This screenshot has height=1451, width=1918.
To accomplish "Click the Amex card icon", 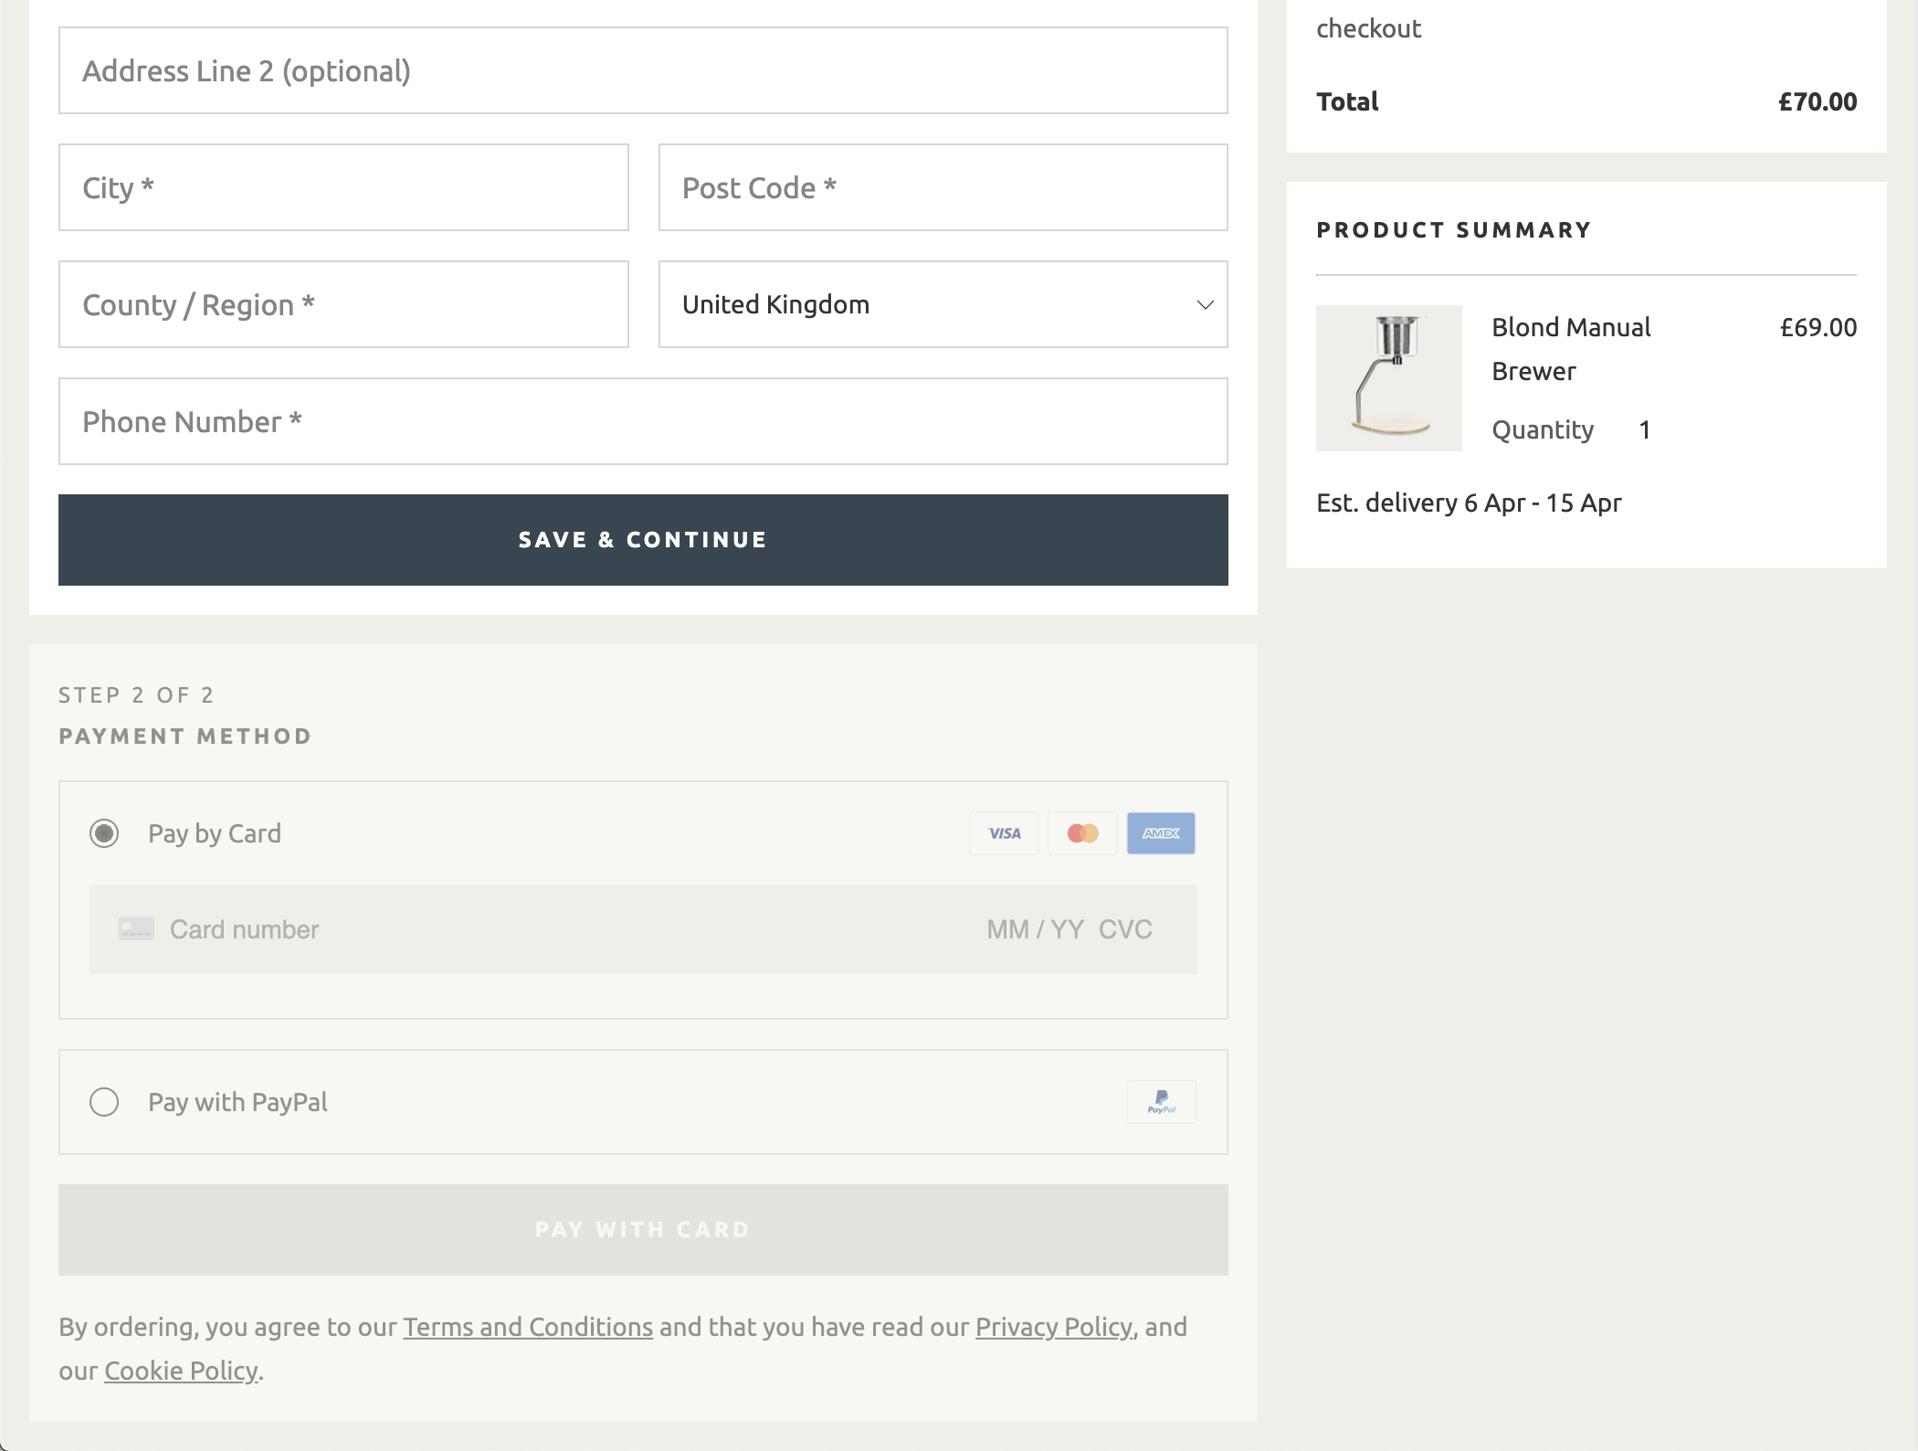I will pyautogui.click(x=1161, y=833).
